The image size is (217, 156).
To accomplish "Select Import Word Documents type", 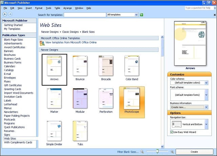I will (x=19, y=93).
